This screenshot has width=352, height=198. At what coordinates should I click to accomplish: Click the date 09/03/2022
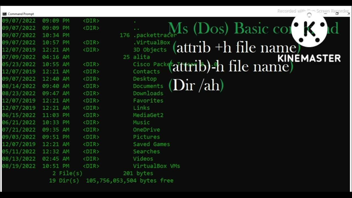click(x=19, y=137)
